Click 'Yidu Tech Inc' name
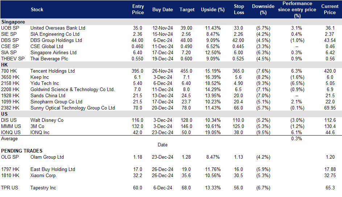The width and height of the screenshot is (342, 197). [45, 83]
